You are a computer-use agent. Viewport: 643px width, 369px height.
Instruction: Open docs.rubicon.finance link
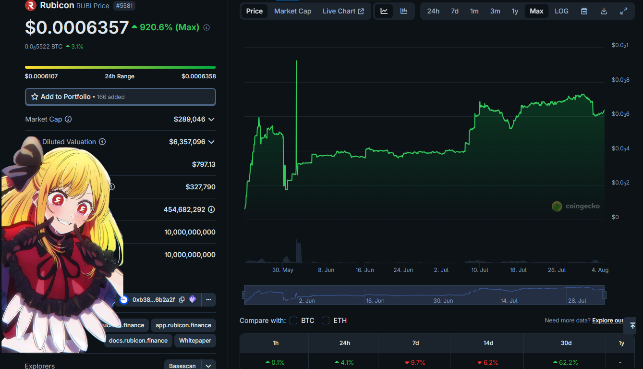coord(138,341)
